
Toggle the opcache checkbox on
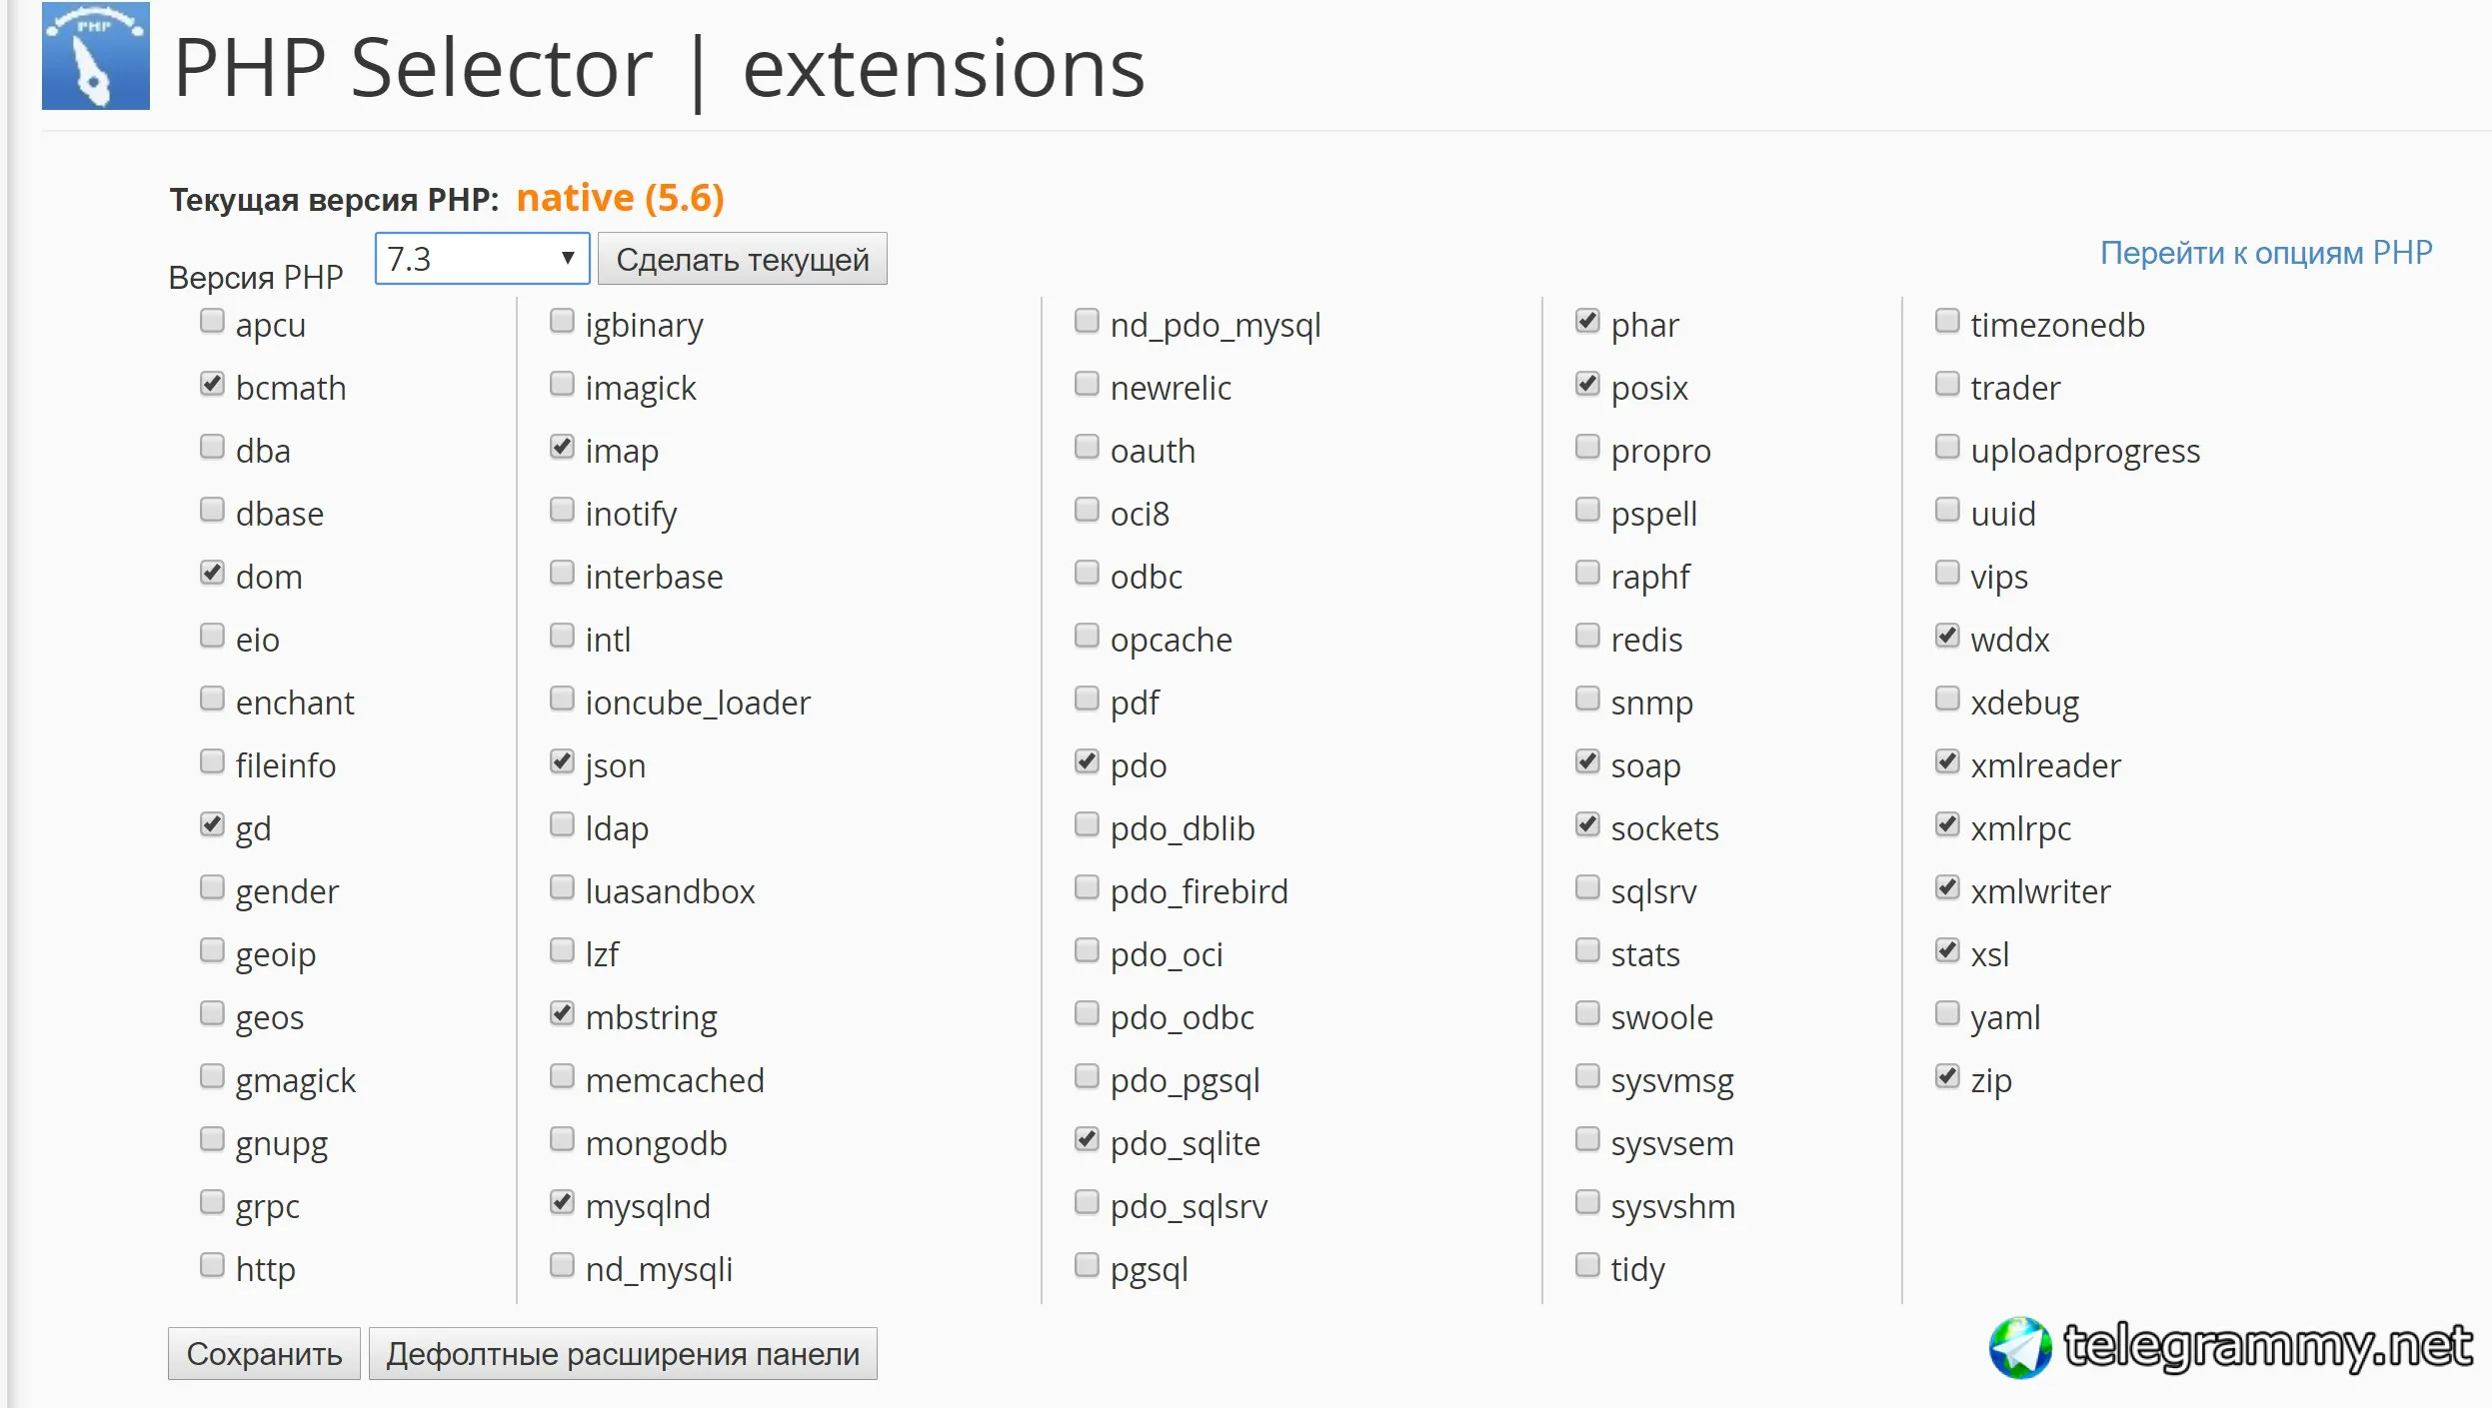(1087, 636)
